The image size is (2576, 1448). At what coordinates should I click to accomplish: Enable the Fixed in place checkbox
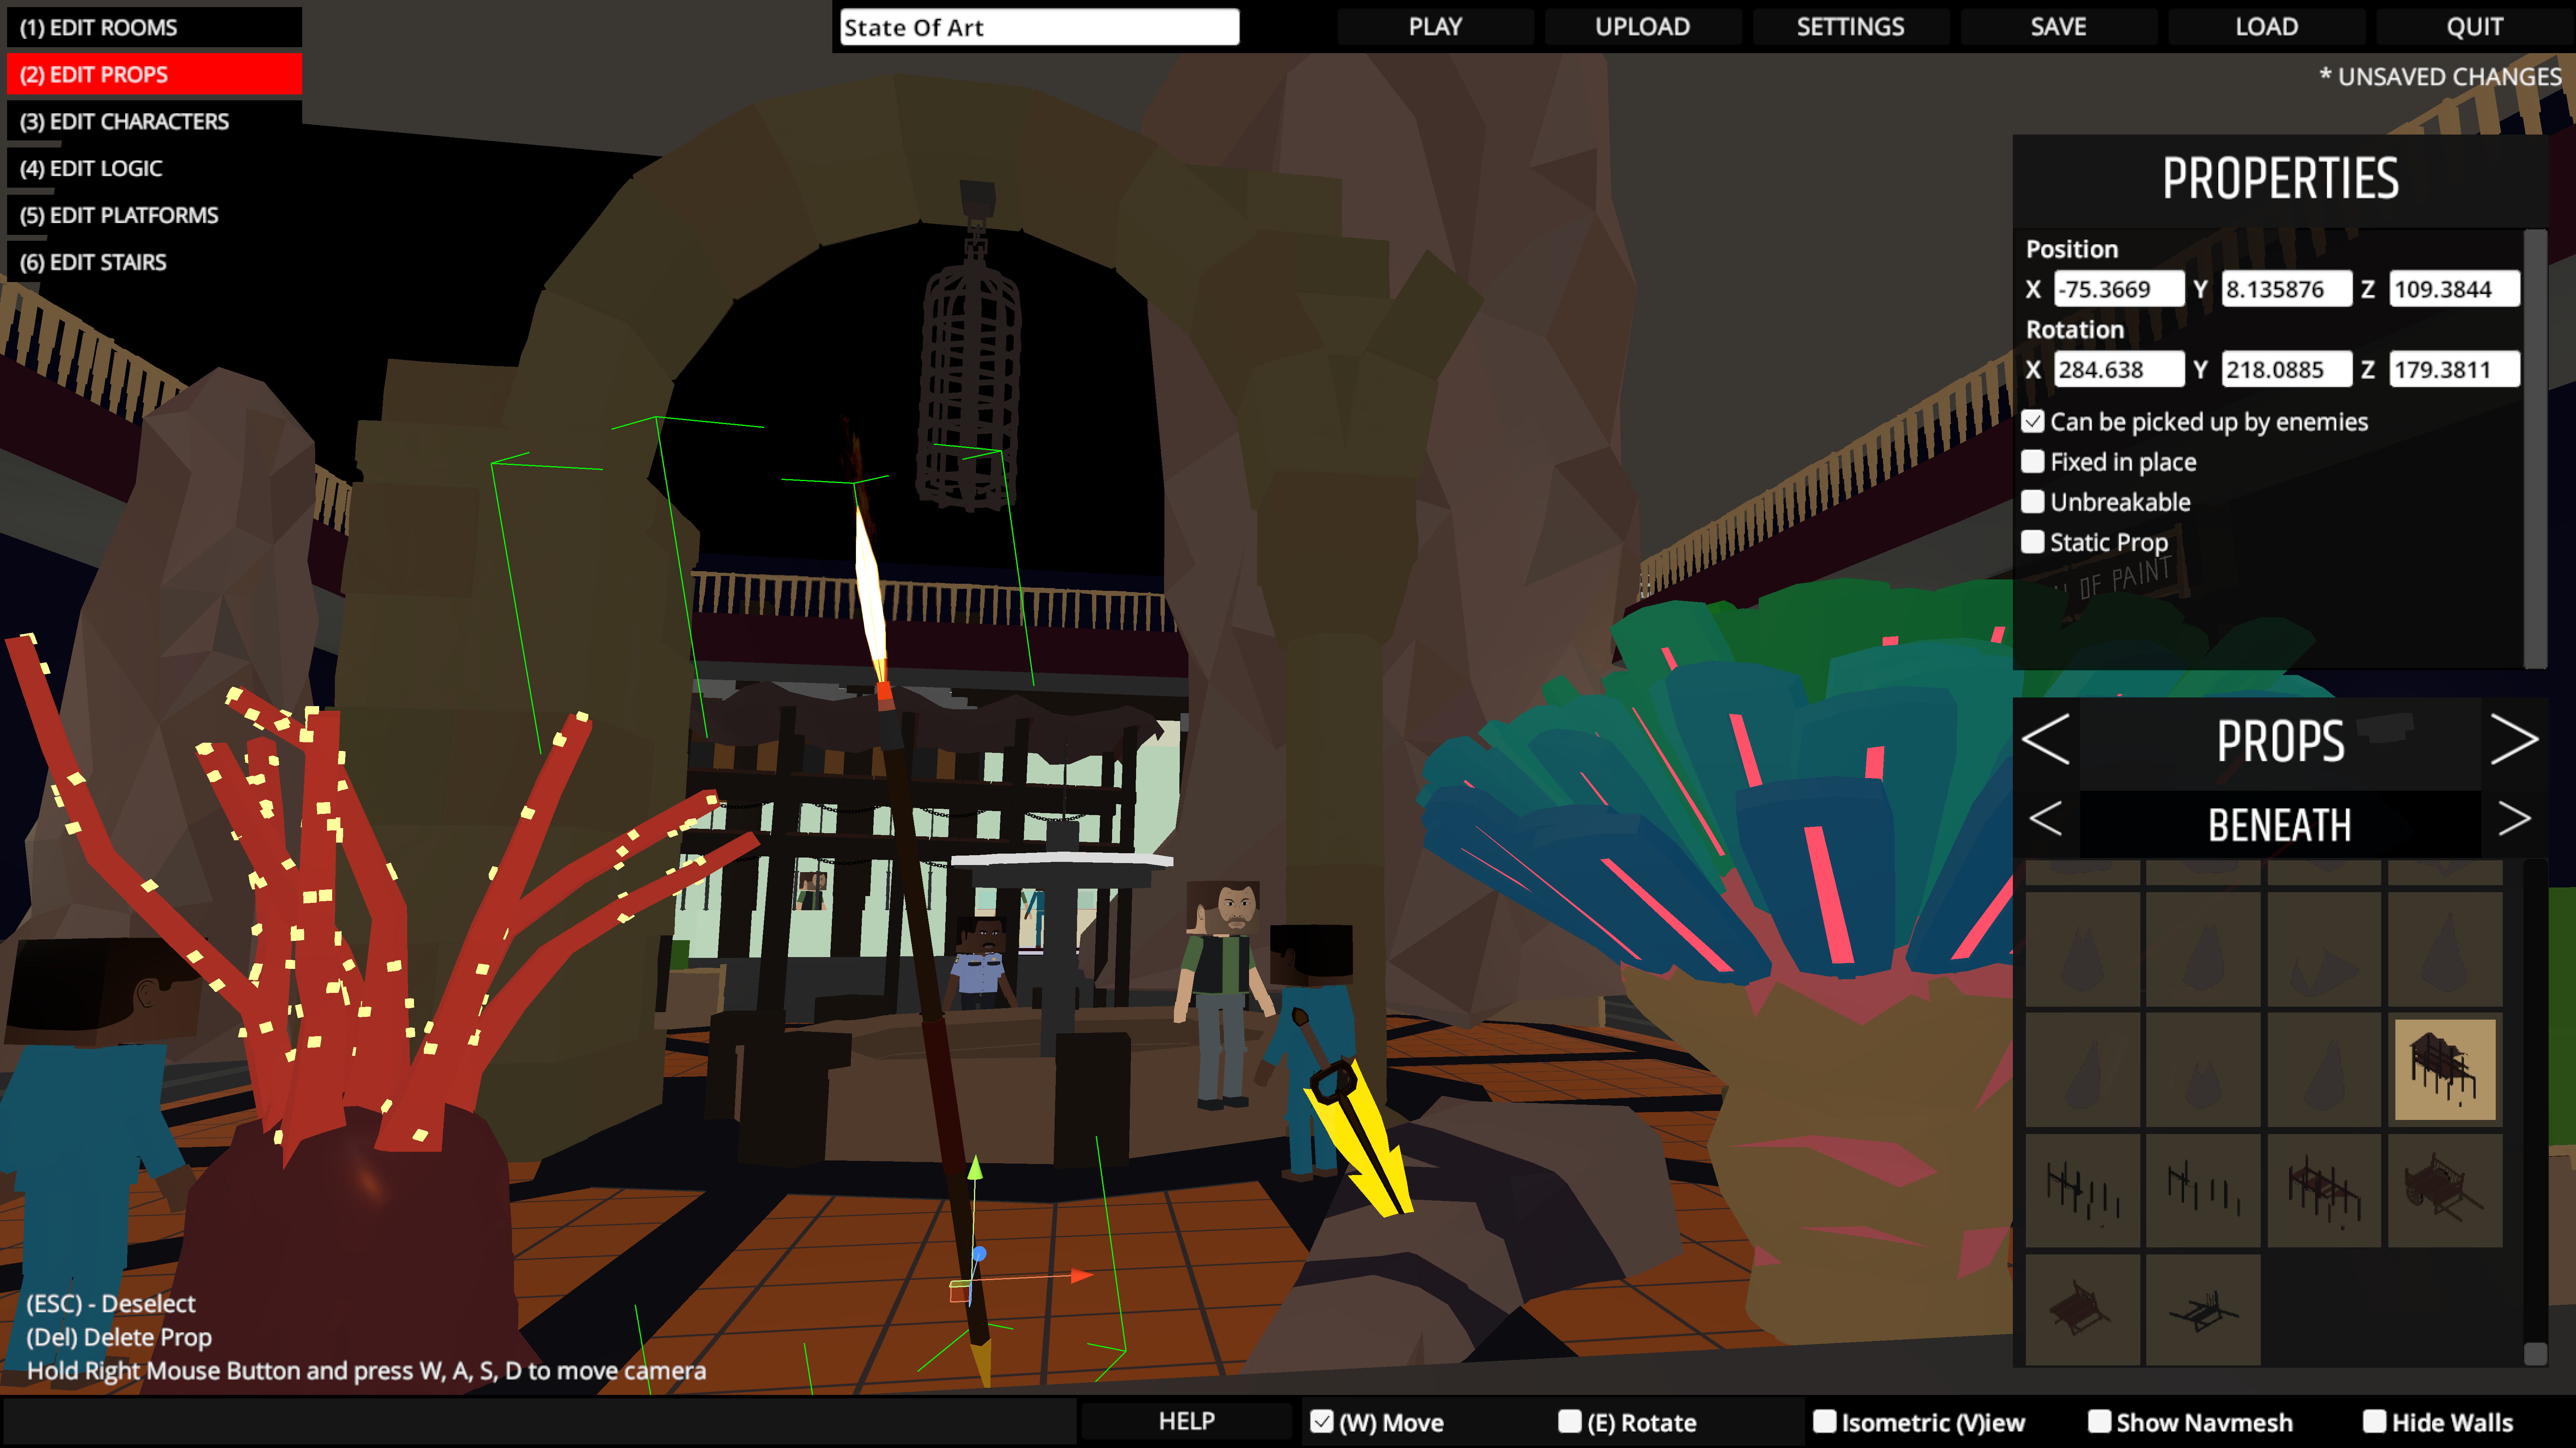pyautogui.click(x=2033, y=462)
